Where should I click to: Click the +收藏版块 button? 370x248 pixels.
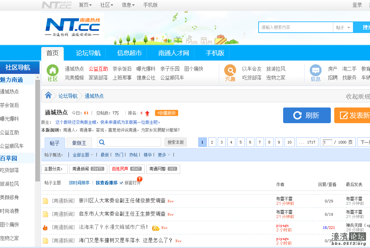click(166, 113)
